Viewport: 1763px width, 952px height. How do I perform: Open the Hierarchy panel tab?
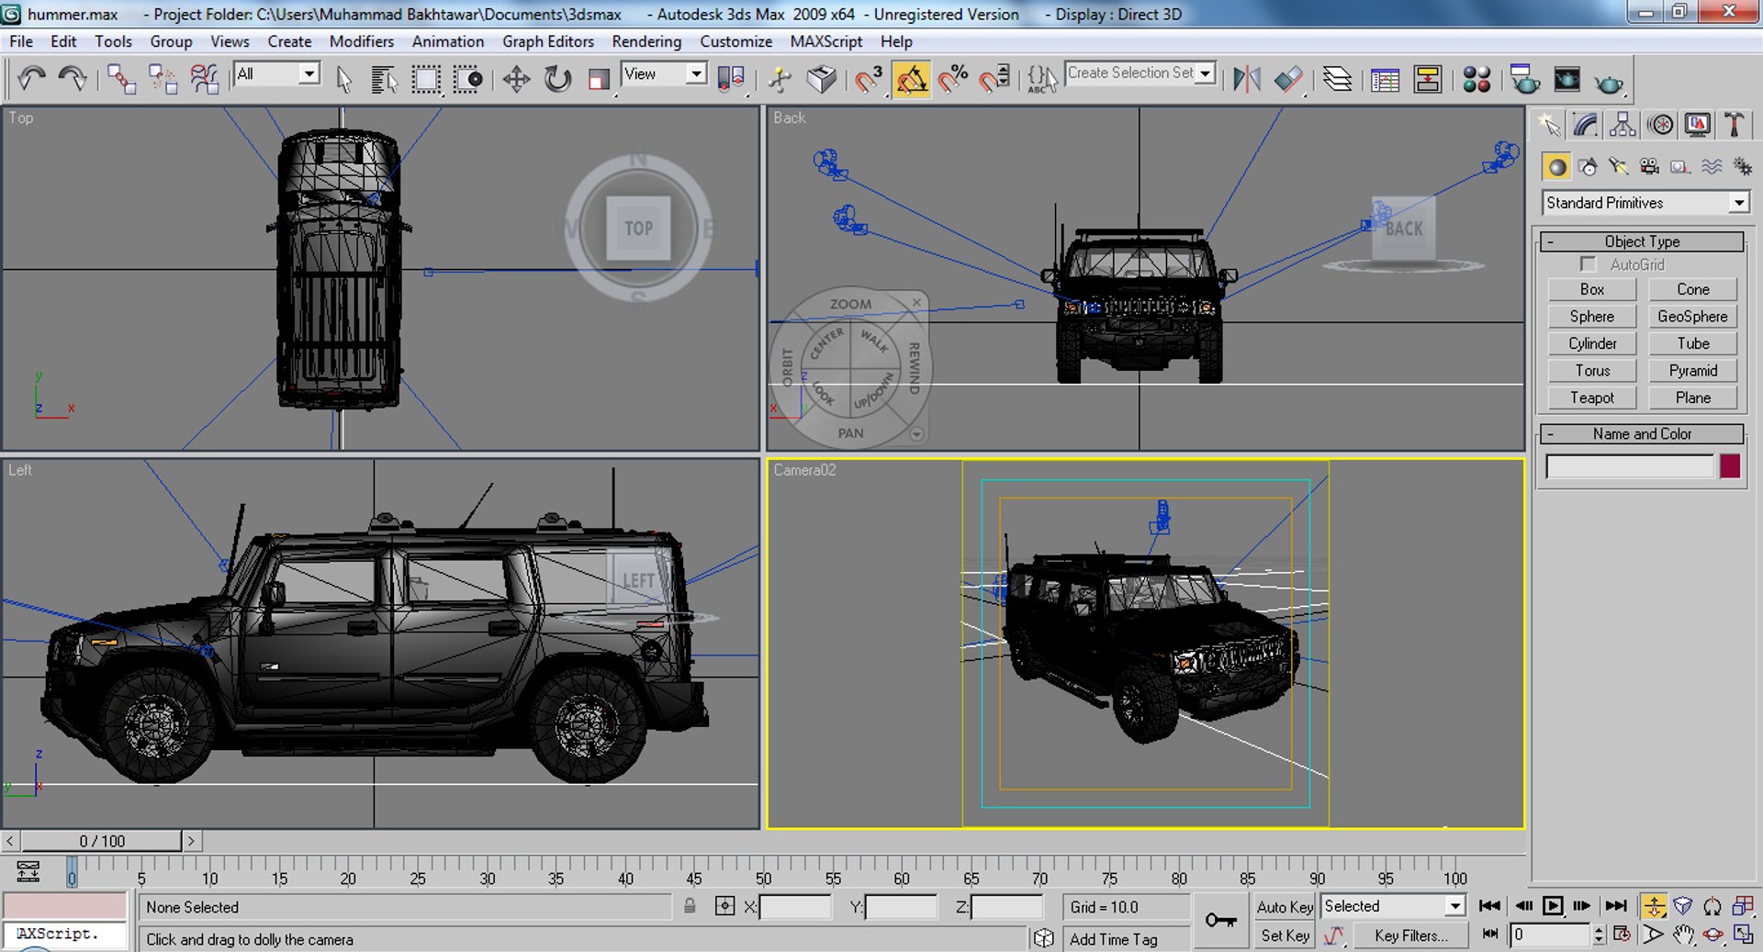click(x=1623, y=124)
